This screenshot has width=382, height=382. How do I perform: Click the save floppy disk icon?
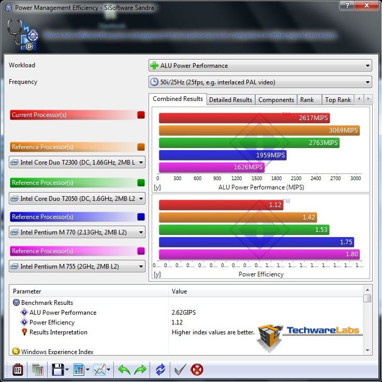[x=58, y=370]
